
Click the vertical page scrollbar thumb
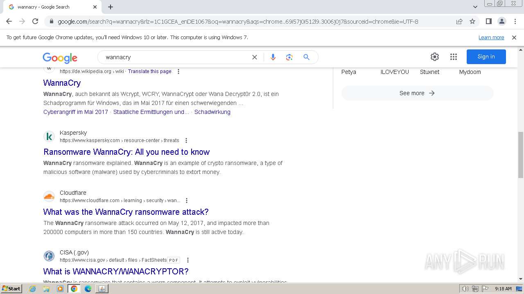click(520, 155)
